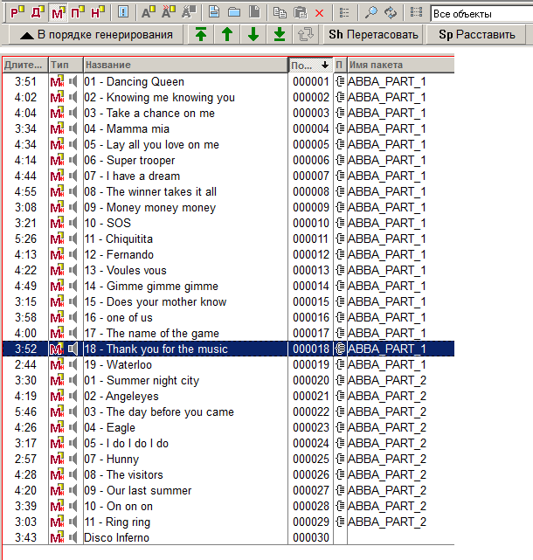Viewport: 533px width, 560px height.
Task: Click the green move-up arrow
Action: [227, 35]
